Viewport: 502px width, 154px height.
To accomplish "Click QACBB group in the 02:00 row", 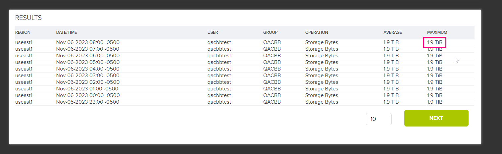I will (x=272, y=82).
